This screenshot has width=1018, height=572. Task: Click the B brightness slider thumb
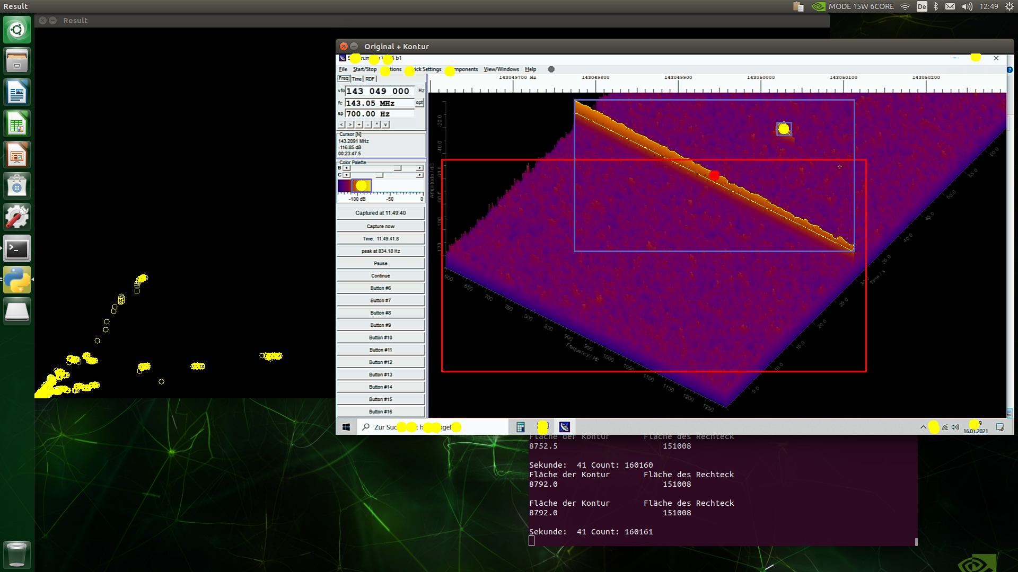tap(398, 168)
